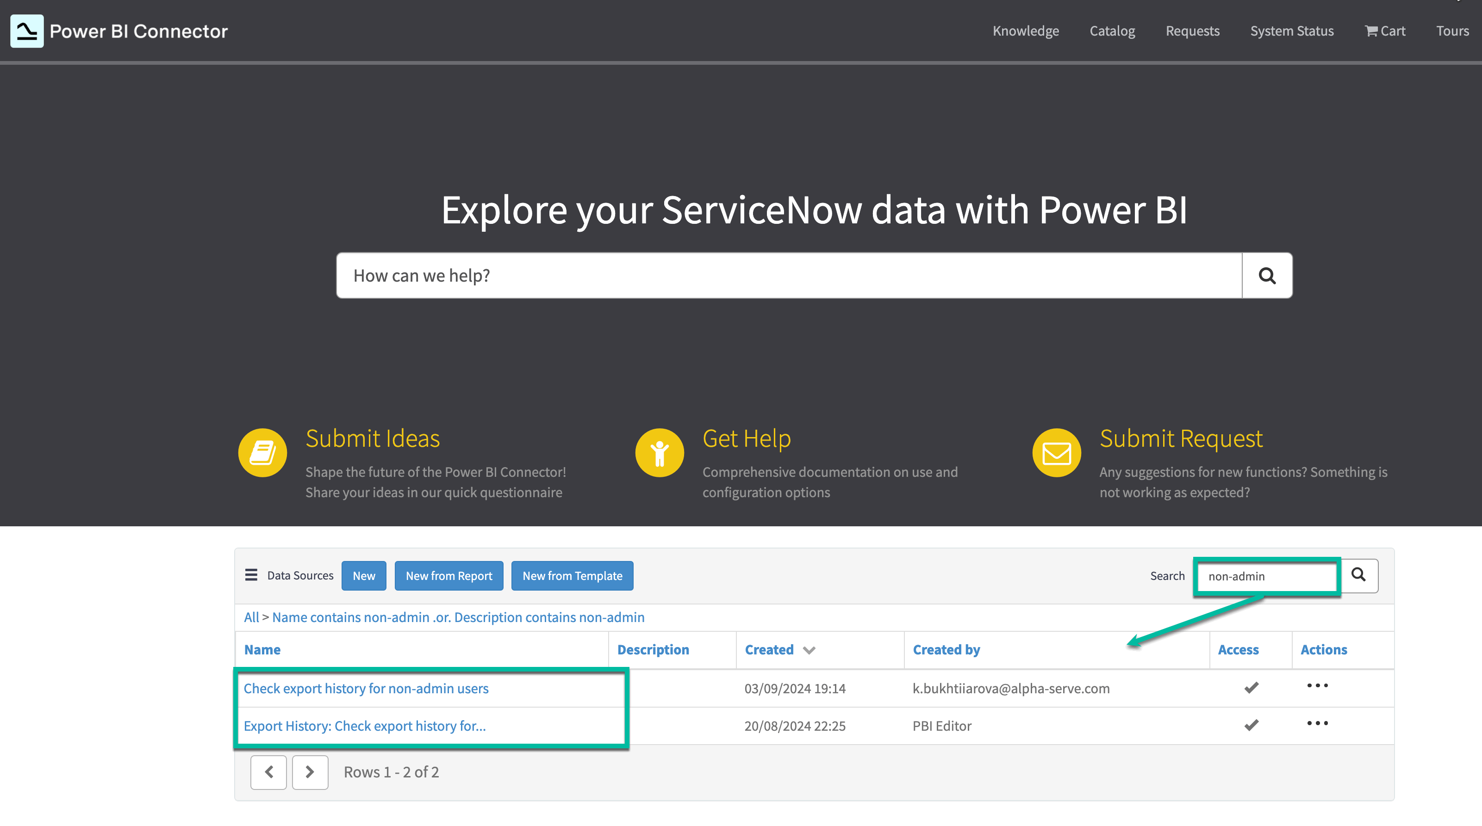Image resolution: width=1482 pixels, height=826 pixels.
Task: Change sort order on the Created column
Action: [x=809, y=649]
